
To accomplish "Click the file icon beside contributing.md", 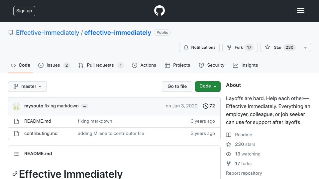I will pos(17,134).
